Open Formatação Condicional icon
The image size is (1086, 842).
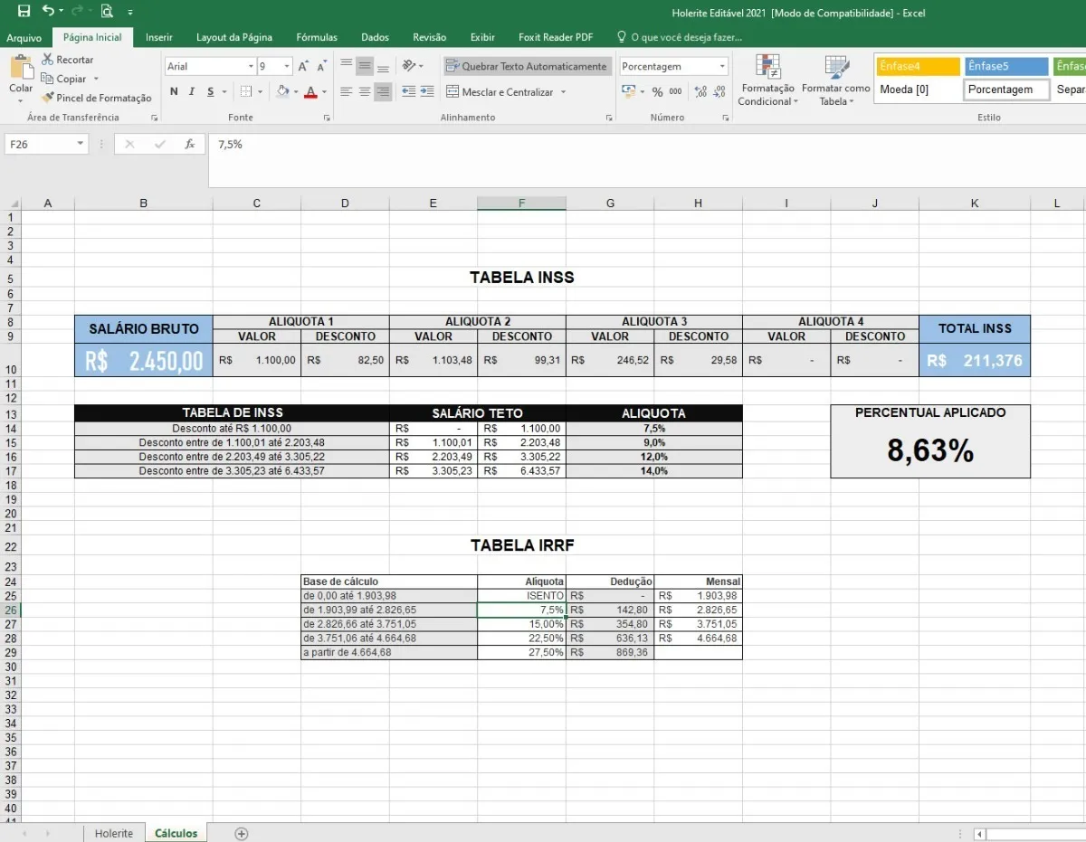click(x=767, y=68)
